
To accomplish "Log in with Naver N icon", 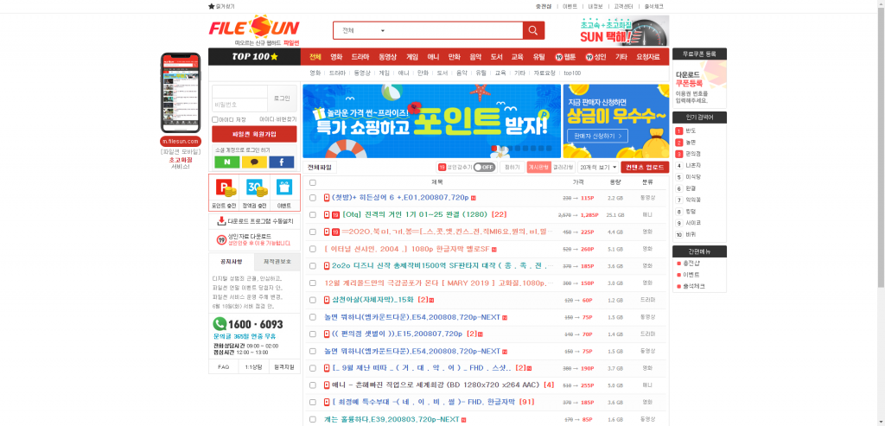I will [x=227, y=162].
